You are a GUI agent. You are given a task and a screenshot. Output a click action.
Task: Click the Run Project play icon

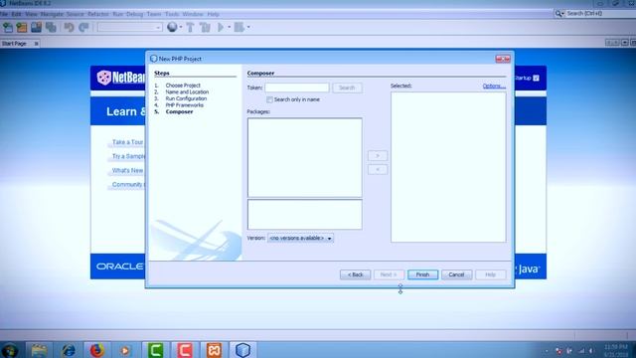[x=221, y=27]
